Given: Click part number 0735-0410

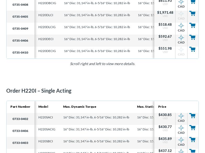Looking at the screenshot, I should [20, 53].
